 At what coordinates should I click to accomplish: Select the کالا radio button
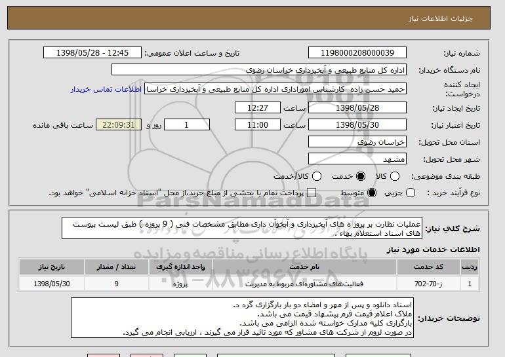(395, 176)
